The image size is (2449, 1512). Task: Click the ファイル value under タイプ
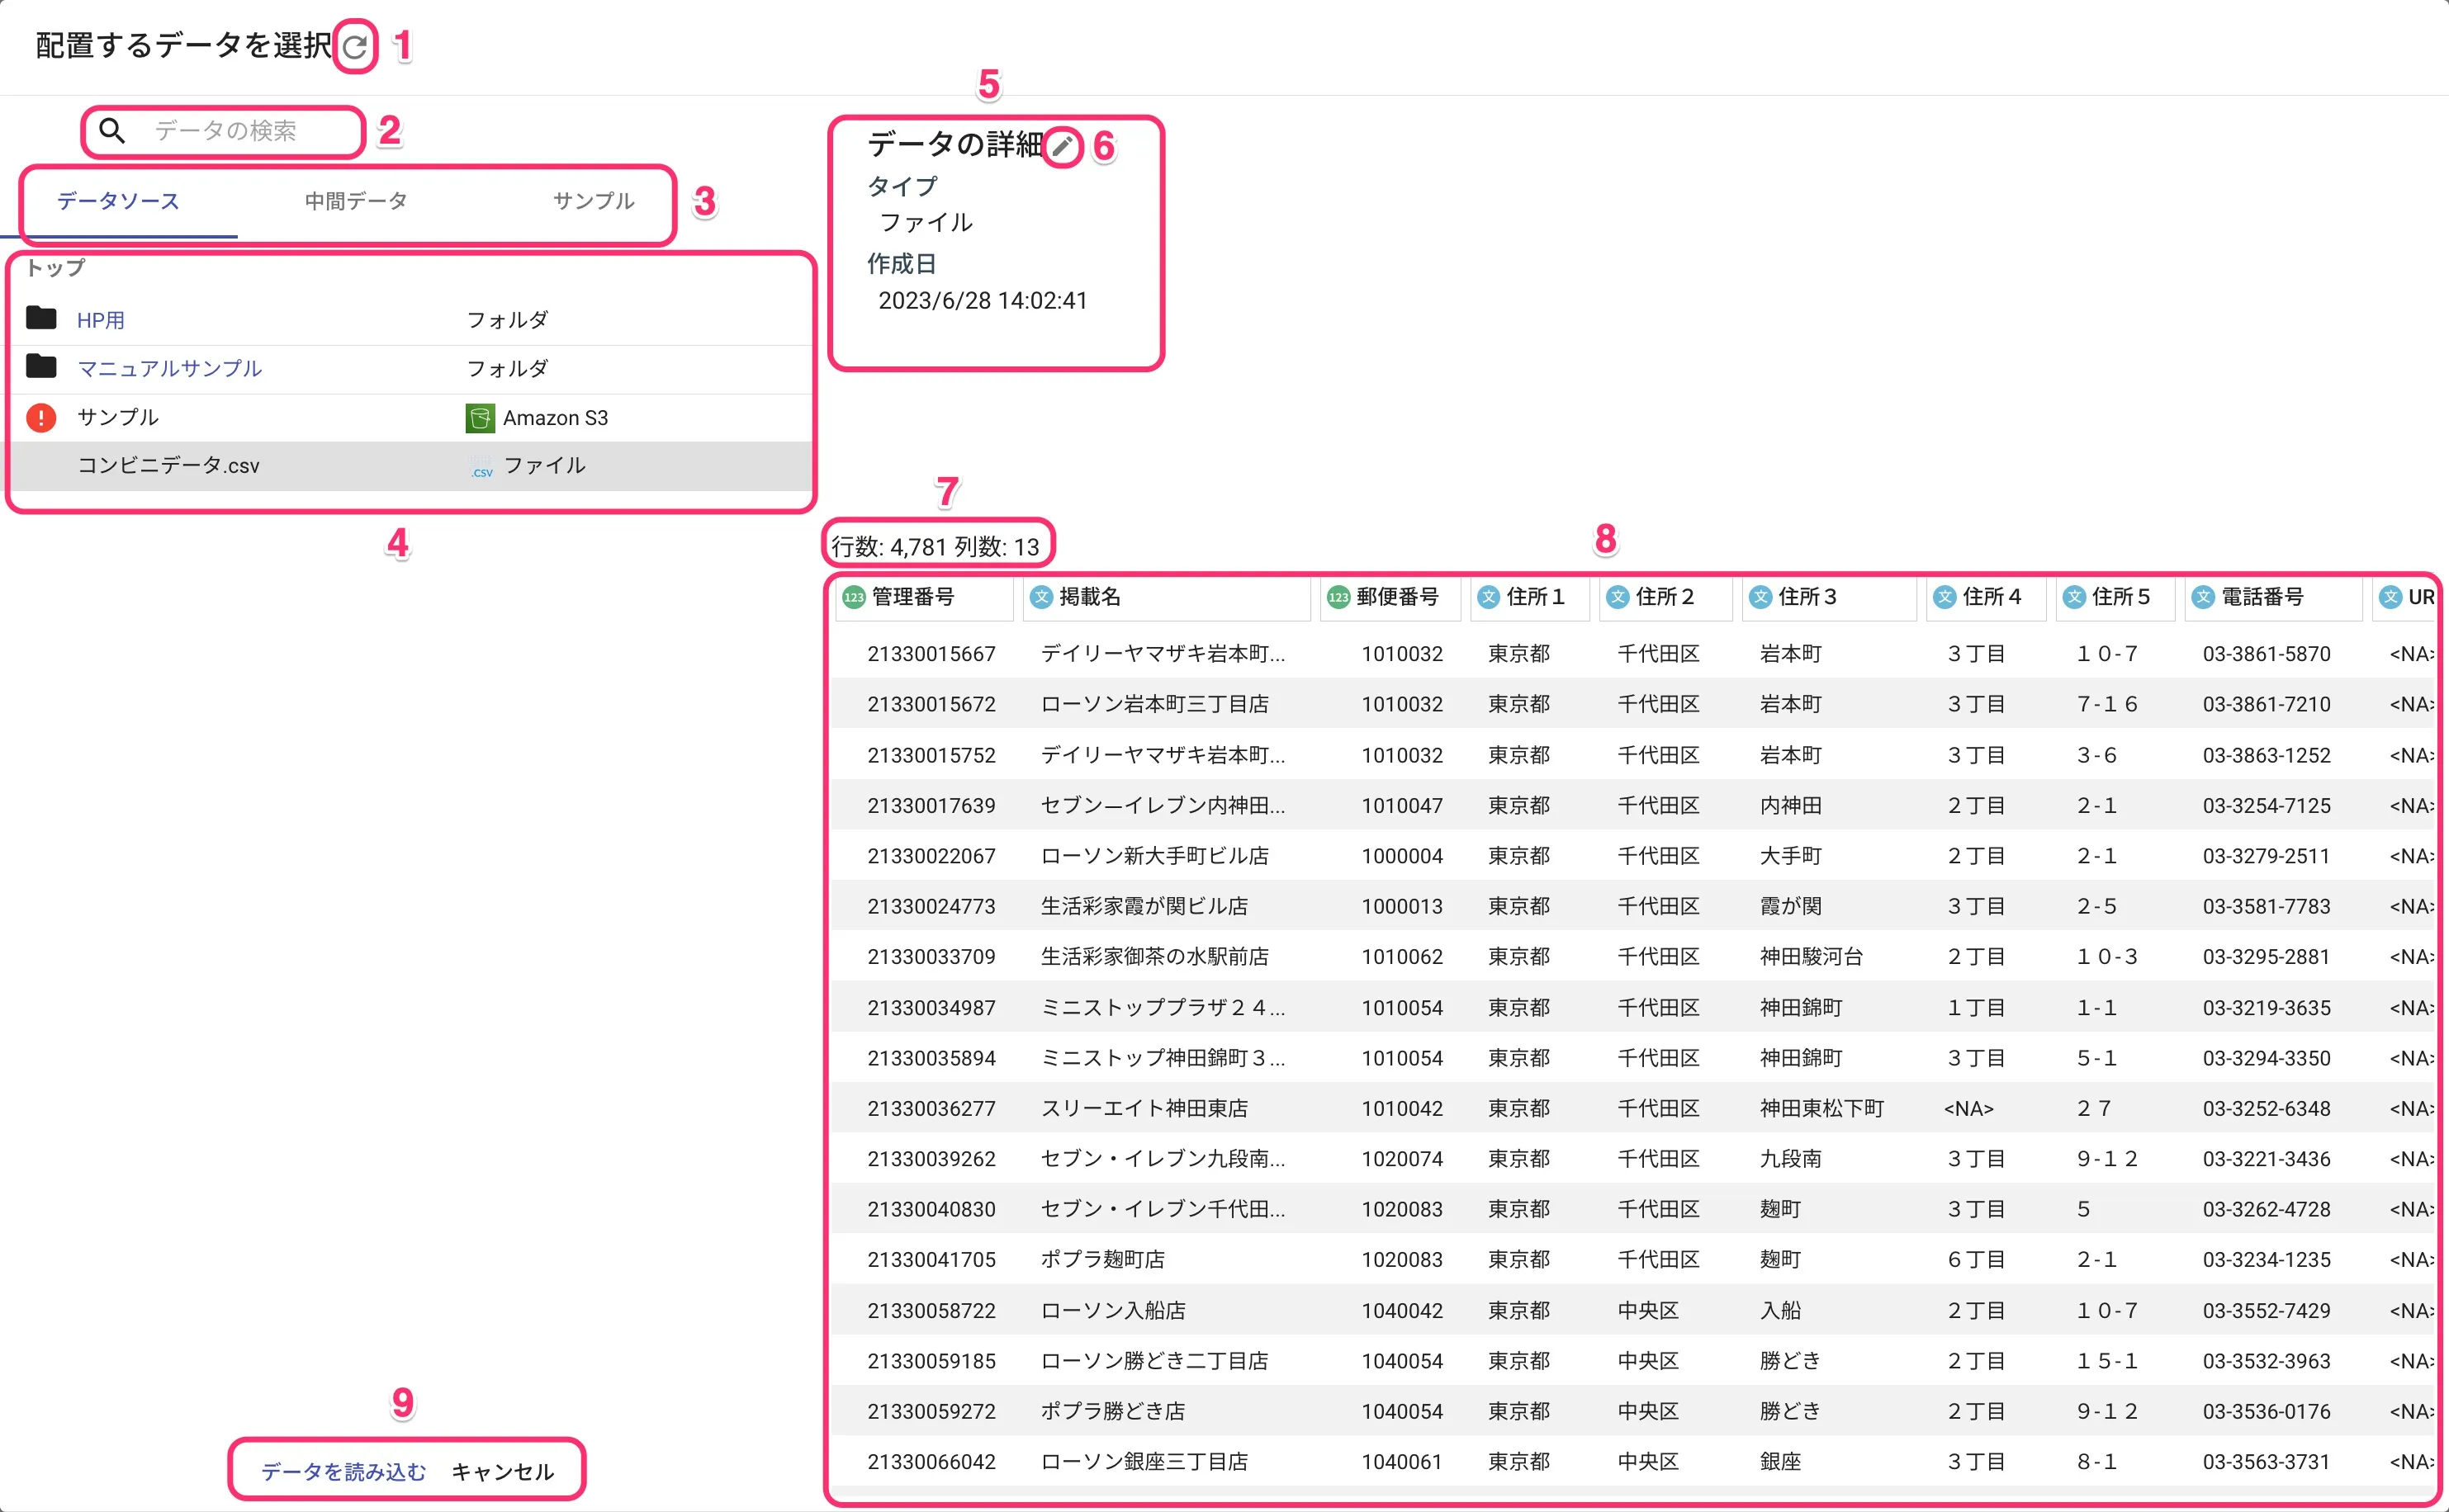pyautogui.click(x=926, y=223)
